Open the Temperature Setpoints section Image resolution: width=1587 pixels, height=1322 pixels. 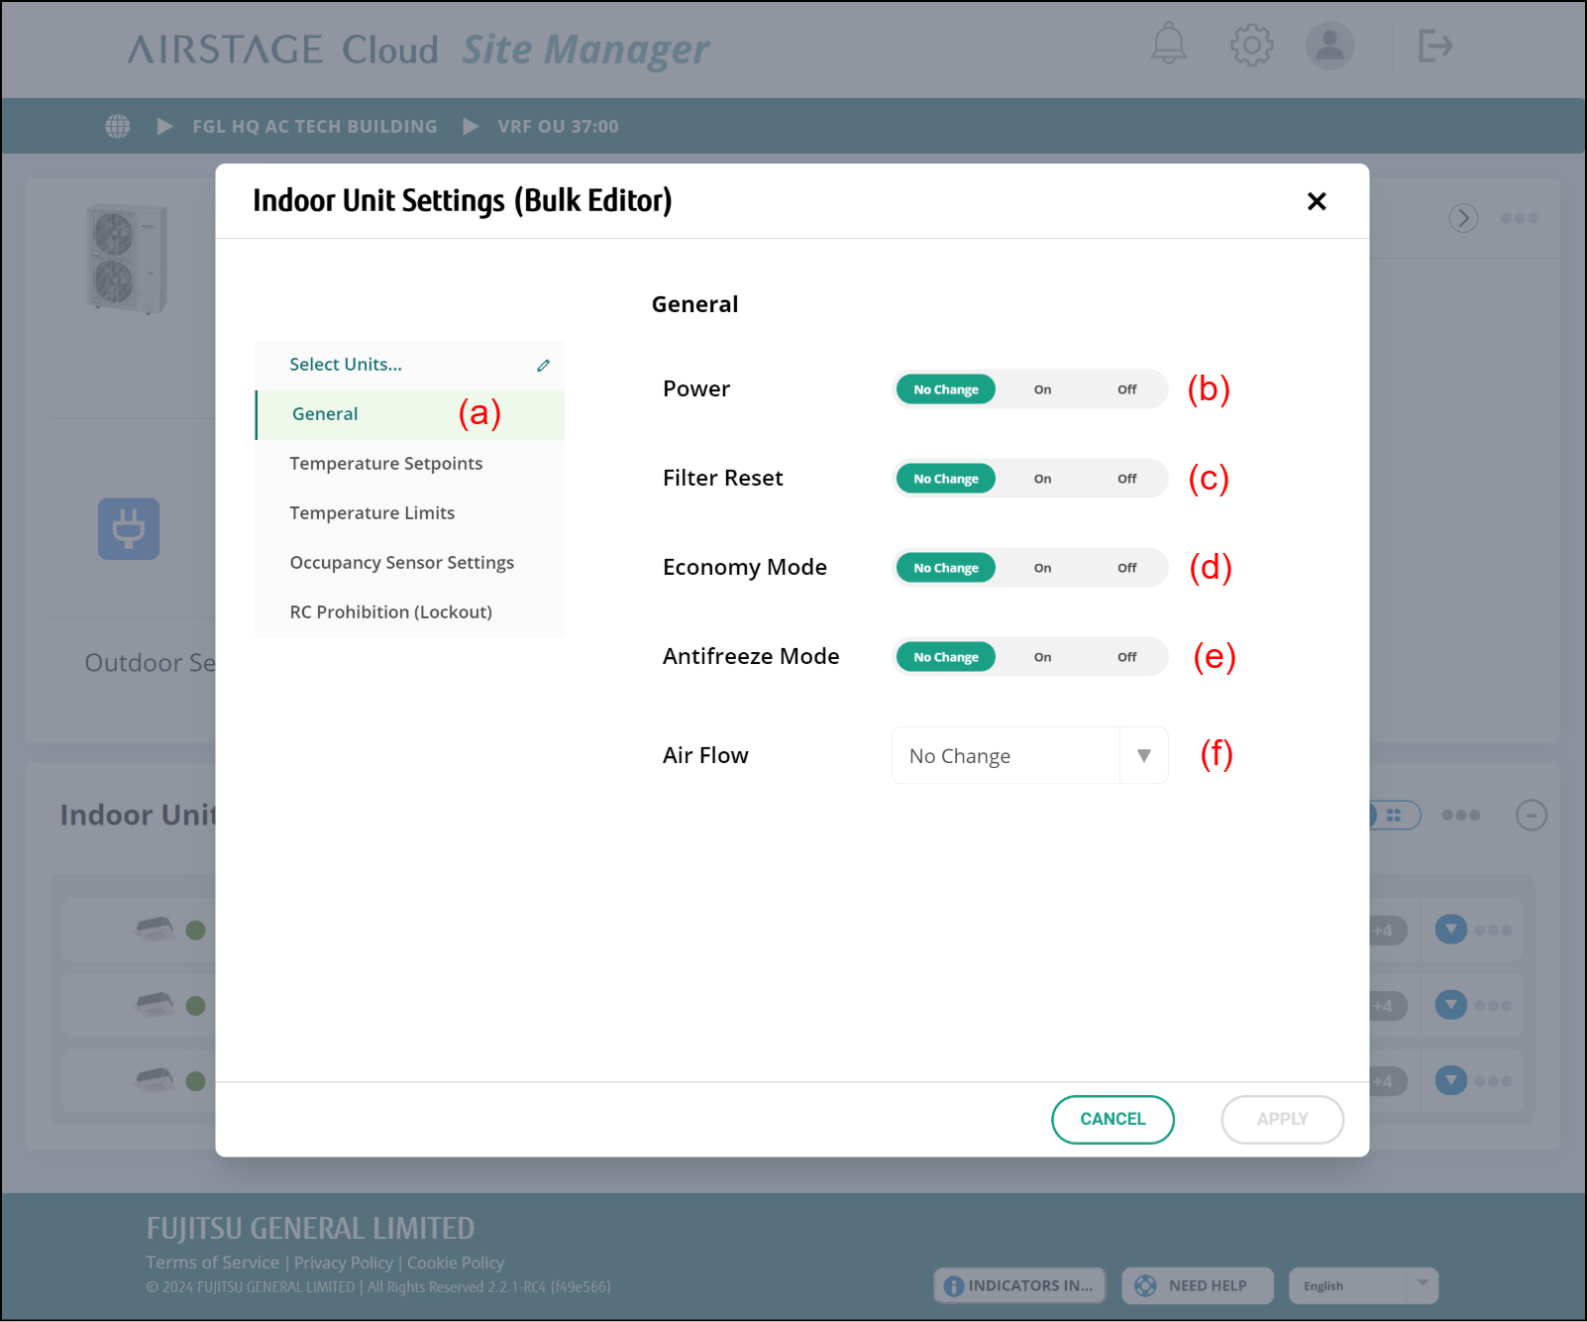[x=385, y=464]
